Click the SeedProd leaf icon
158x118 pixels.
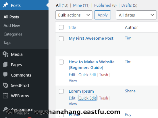pos(5,85)
